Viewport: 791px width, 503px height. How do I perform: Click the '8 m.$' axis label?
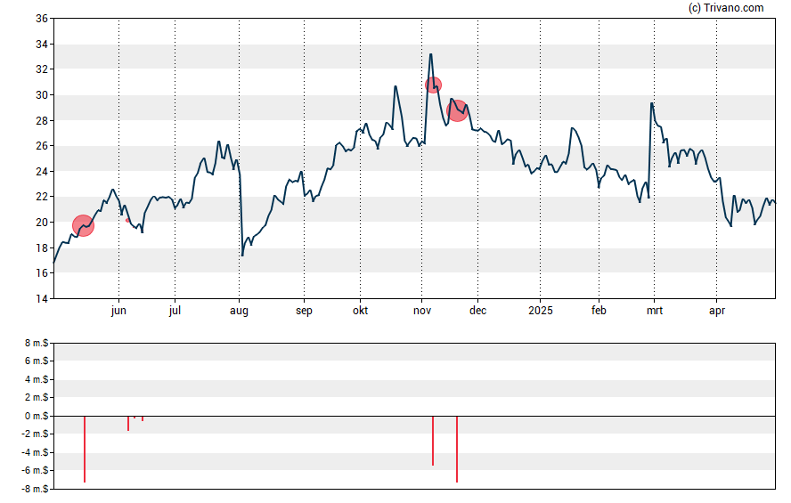pos(37,344)
